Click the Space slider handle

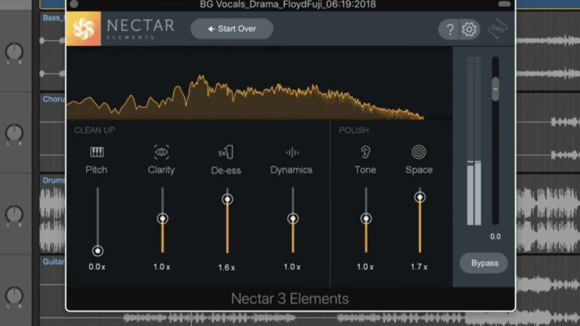(x=419, y=198)
